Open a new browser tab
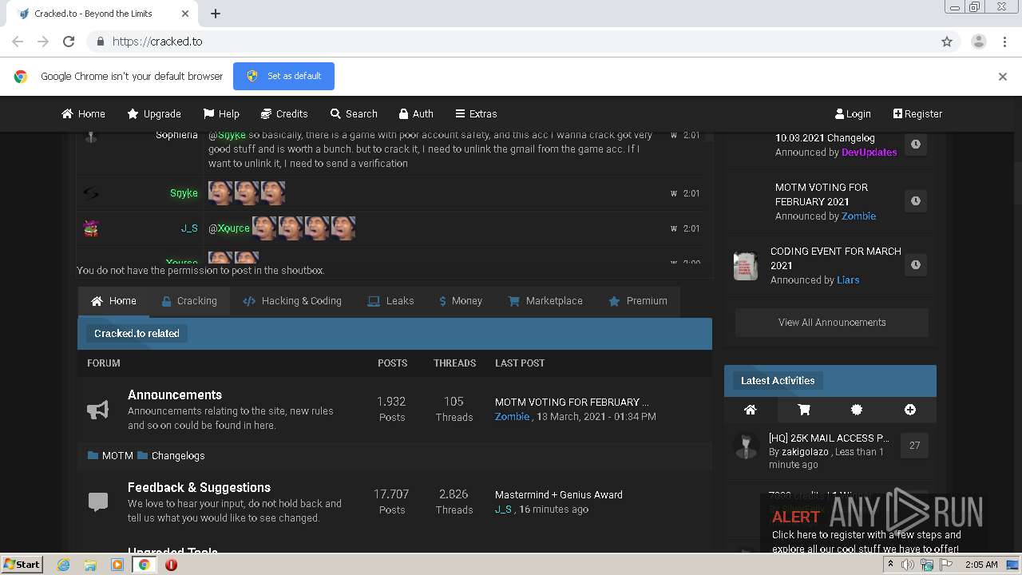Image resolution: width=1022 pixels, height=575 pixels. coord(216,14)
